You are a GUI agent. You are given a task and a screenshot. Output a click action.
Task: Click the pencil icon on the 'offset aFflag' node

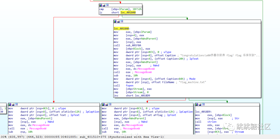tap(107, 104)
